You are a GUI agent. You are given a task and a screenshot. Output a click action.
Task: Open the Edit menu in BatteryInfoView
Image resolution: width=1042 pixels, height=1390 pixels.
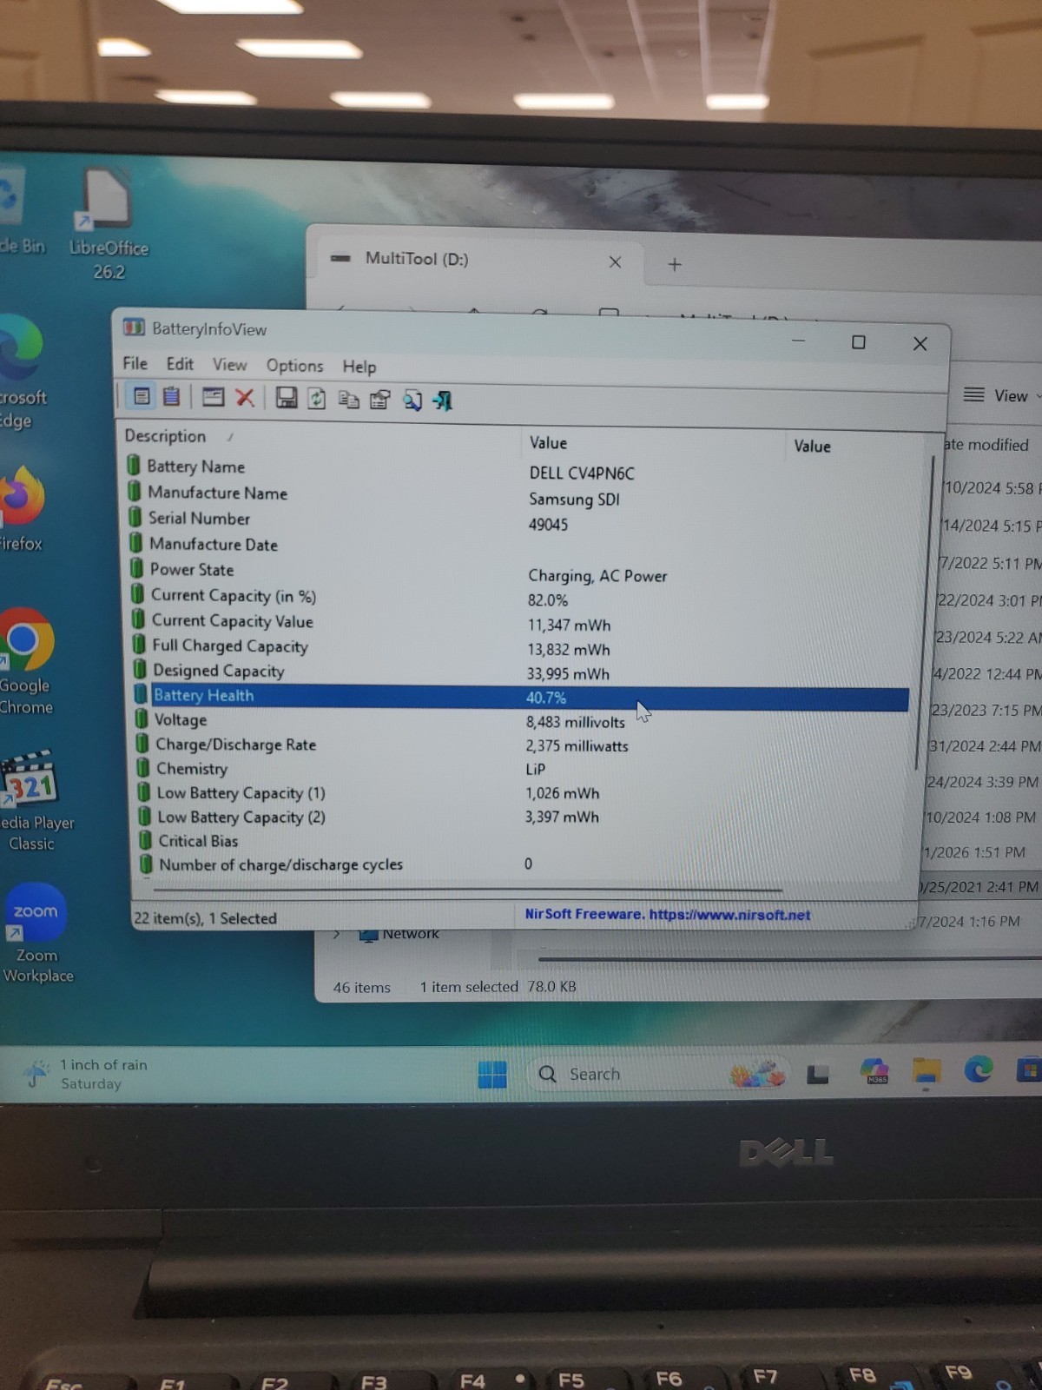coord(180,364)
